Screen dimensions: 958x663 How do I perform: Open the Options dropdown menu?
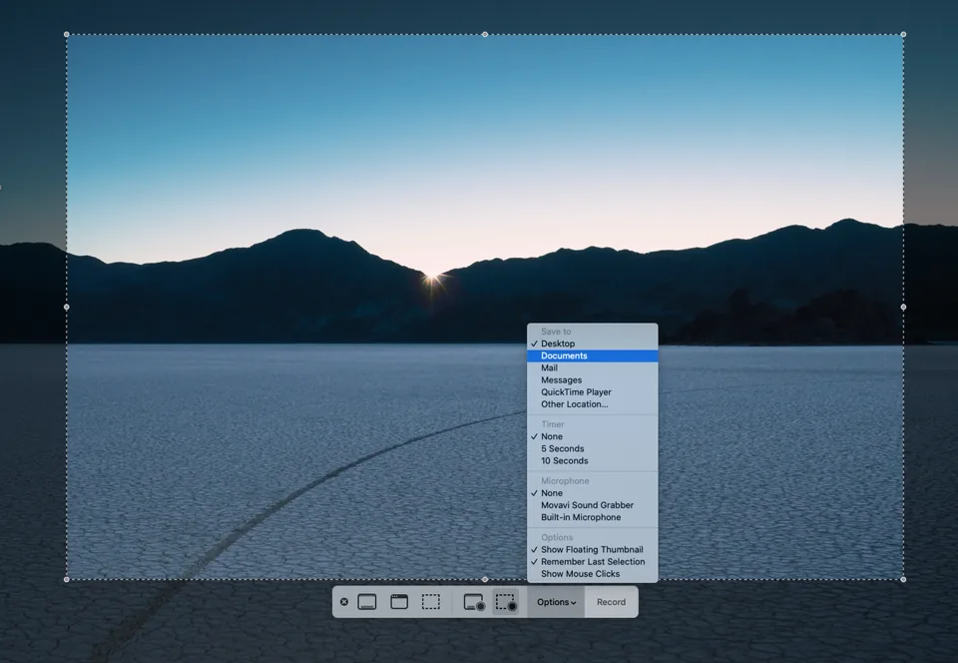(556, 601)
